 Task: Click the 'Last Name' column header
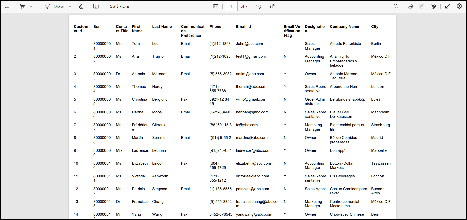click(x=162, y=27)
